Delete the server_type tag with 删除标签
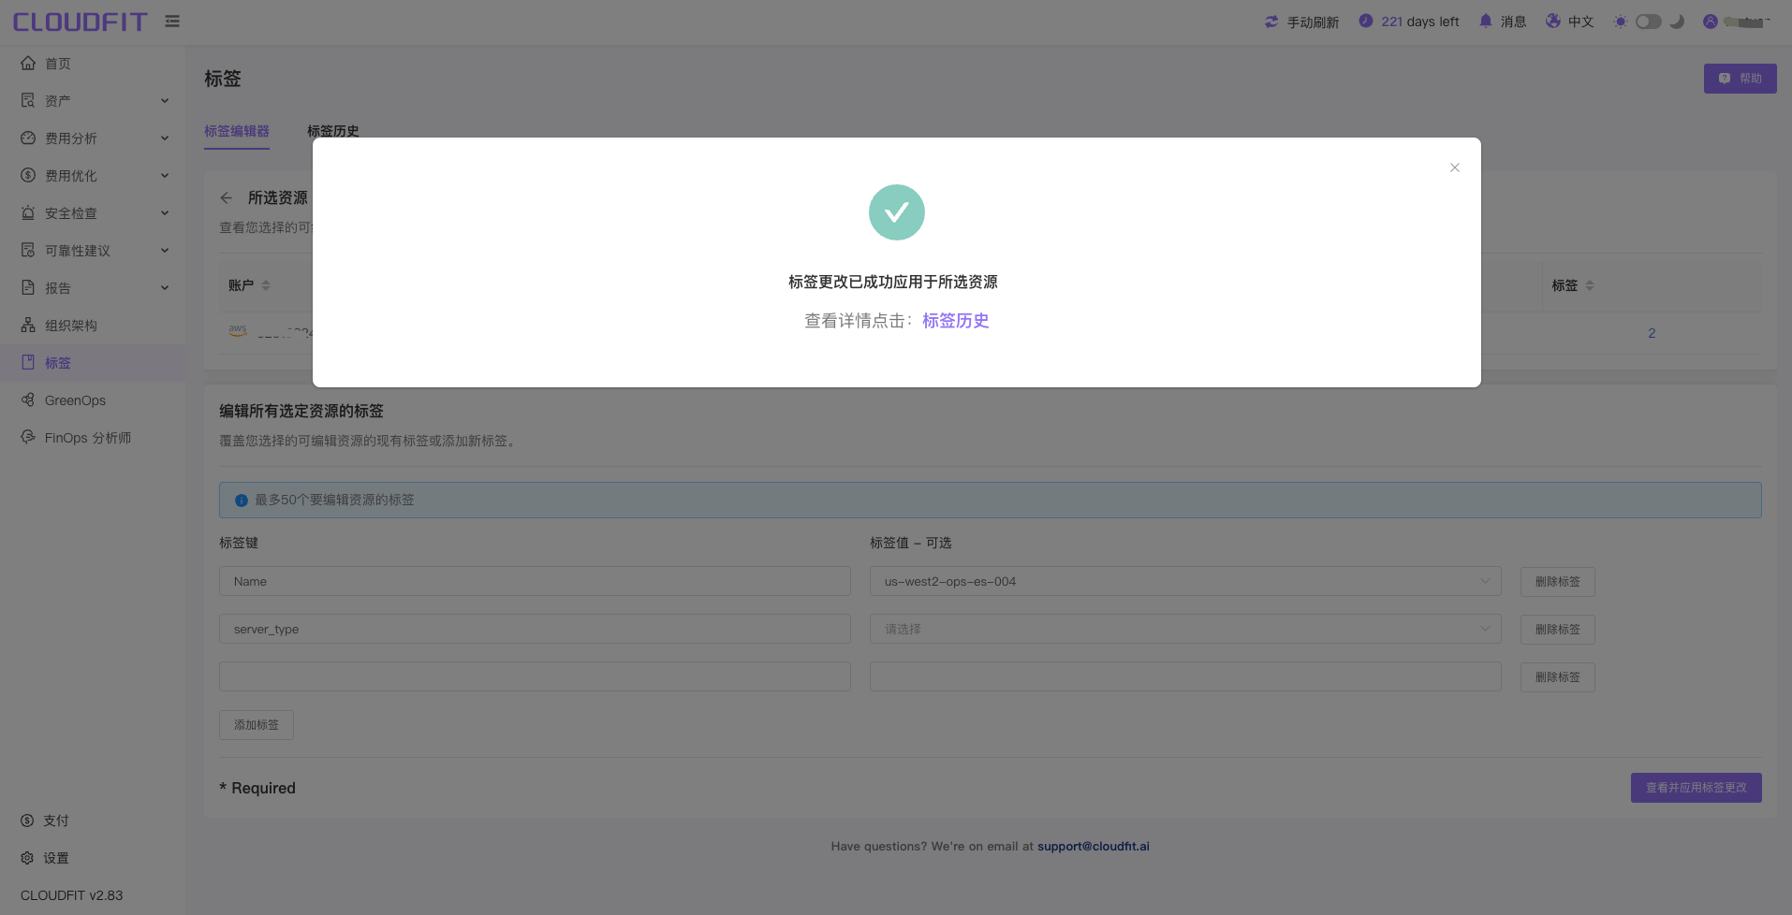The image size is (1792, 915). point(1558,630)
